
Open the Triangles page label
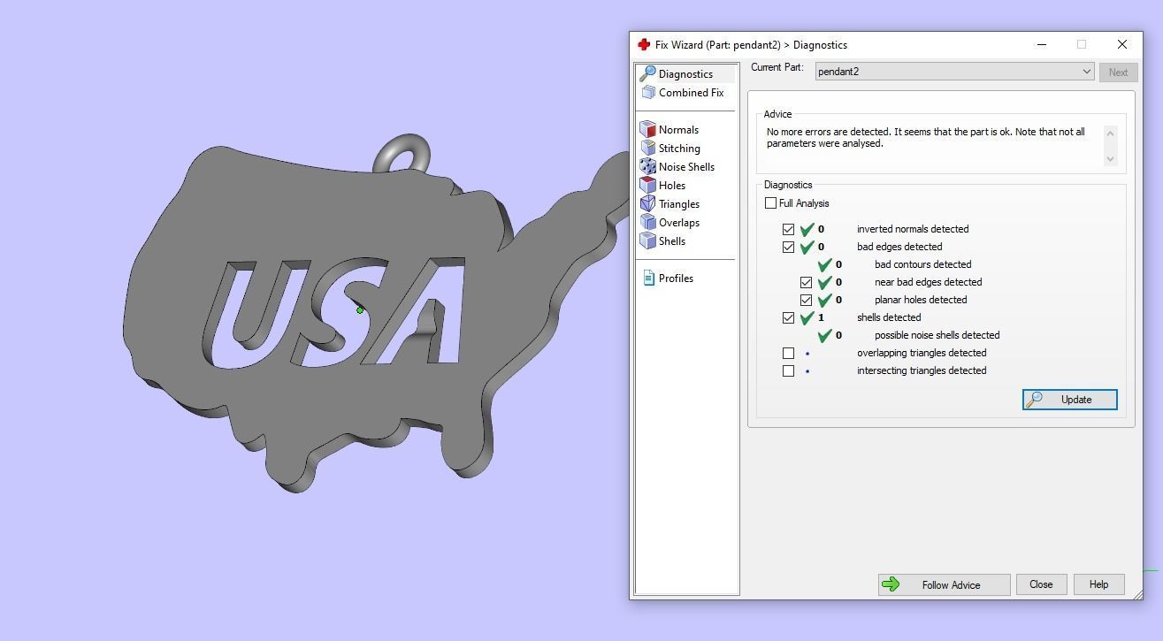click(x=679, y=204)
